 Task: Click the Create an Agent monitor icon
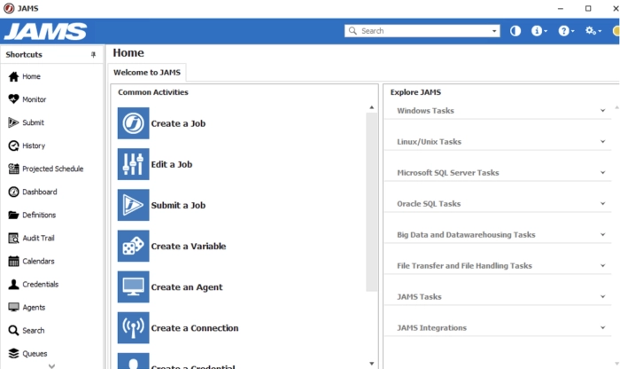[133, 287]
